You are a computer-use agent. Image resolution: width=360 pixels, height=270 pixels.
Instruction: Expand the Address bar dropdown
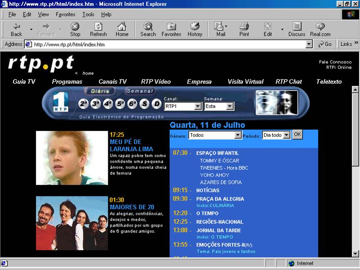click(309, 44)
